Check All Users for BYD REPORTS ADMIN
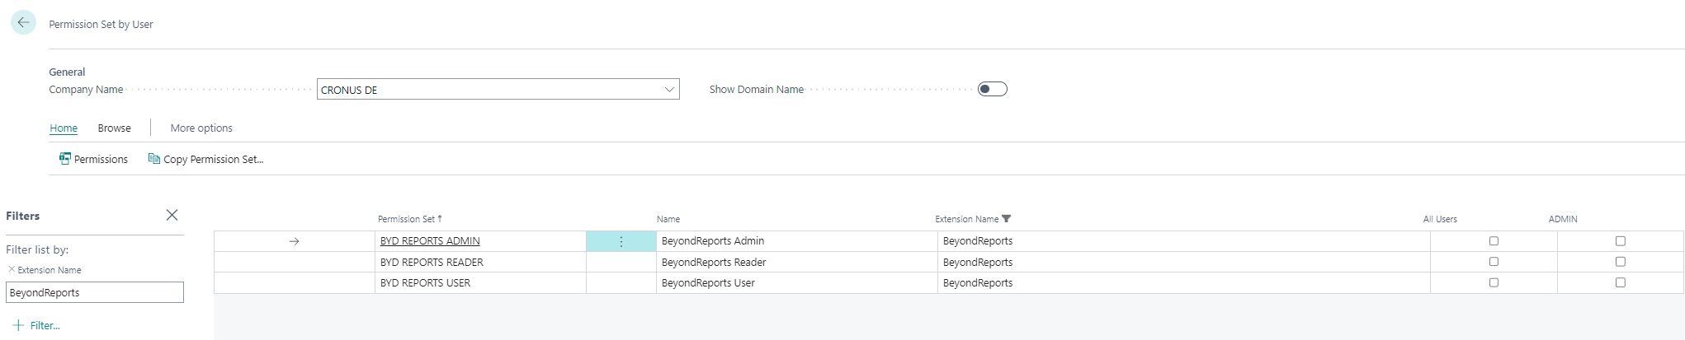Image resolution: width=1685 pixels, height=340 pixels. click(1494, 241)
